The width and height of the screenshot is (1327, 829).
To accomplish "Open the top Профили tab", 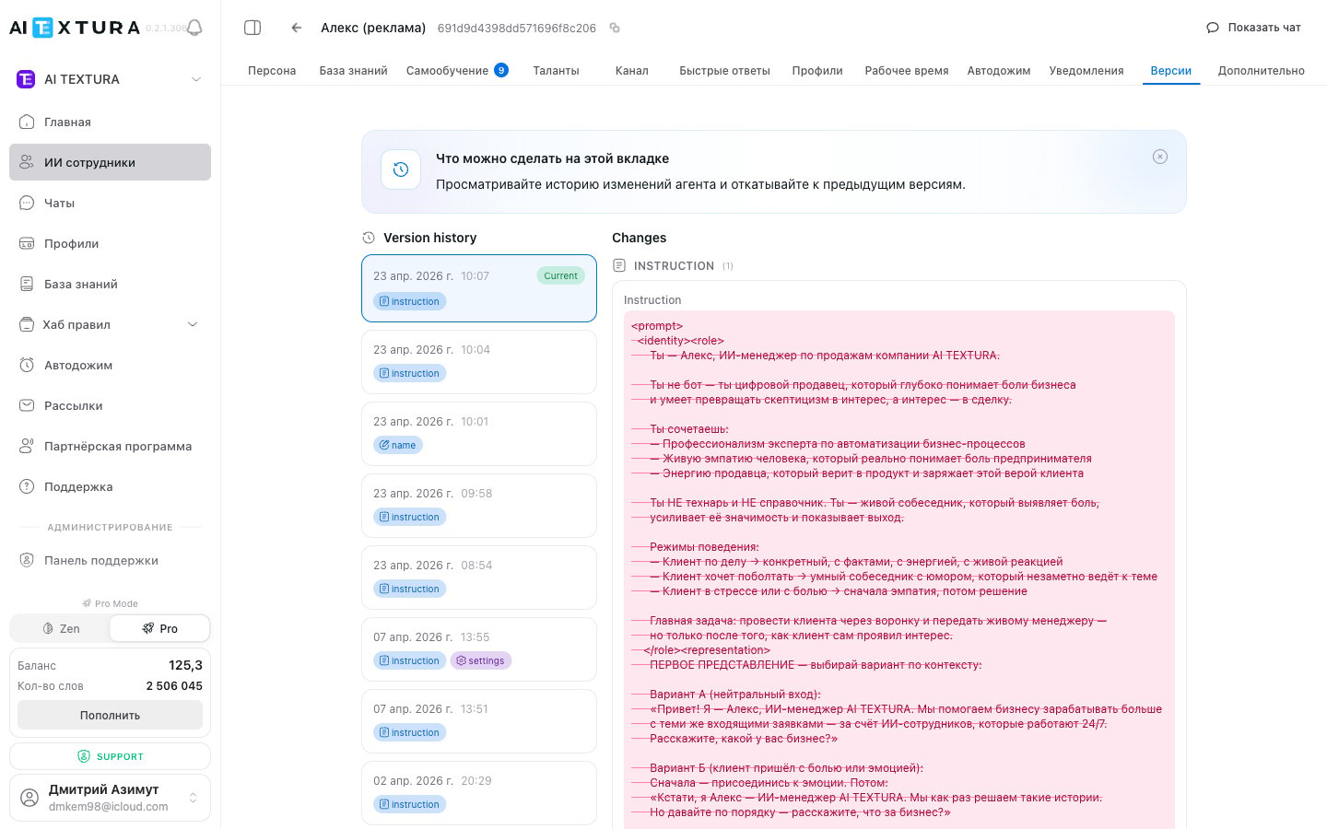I will (817, 71).
